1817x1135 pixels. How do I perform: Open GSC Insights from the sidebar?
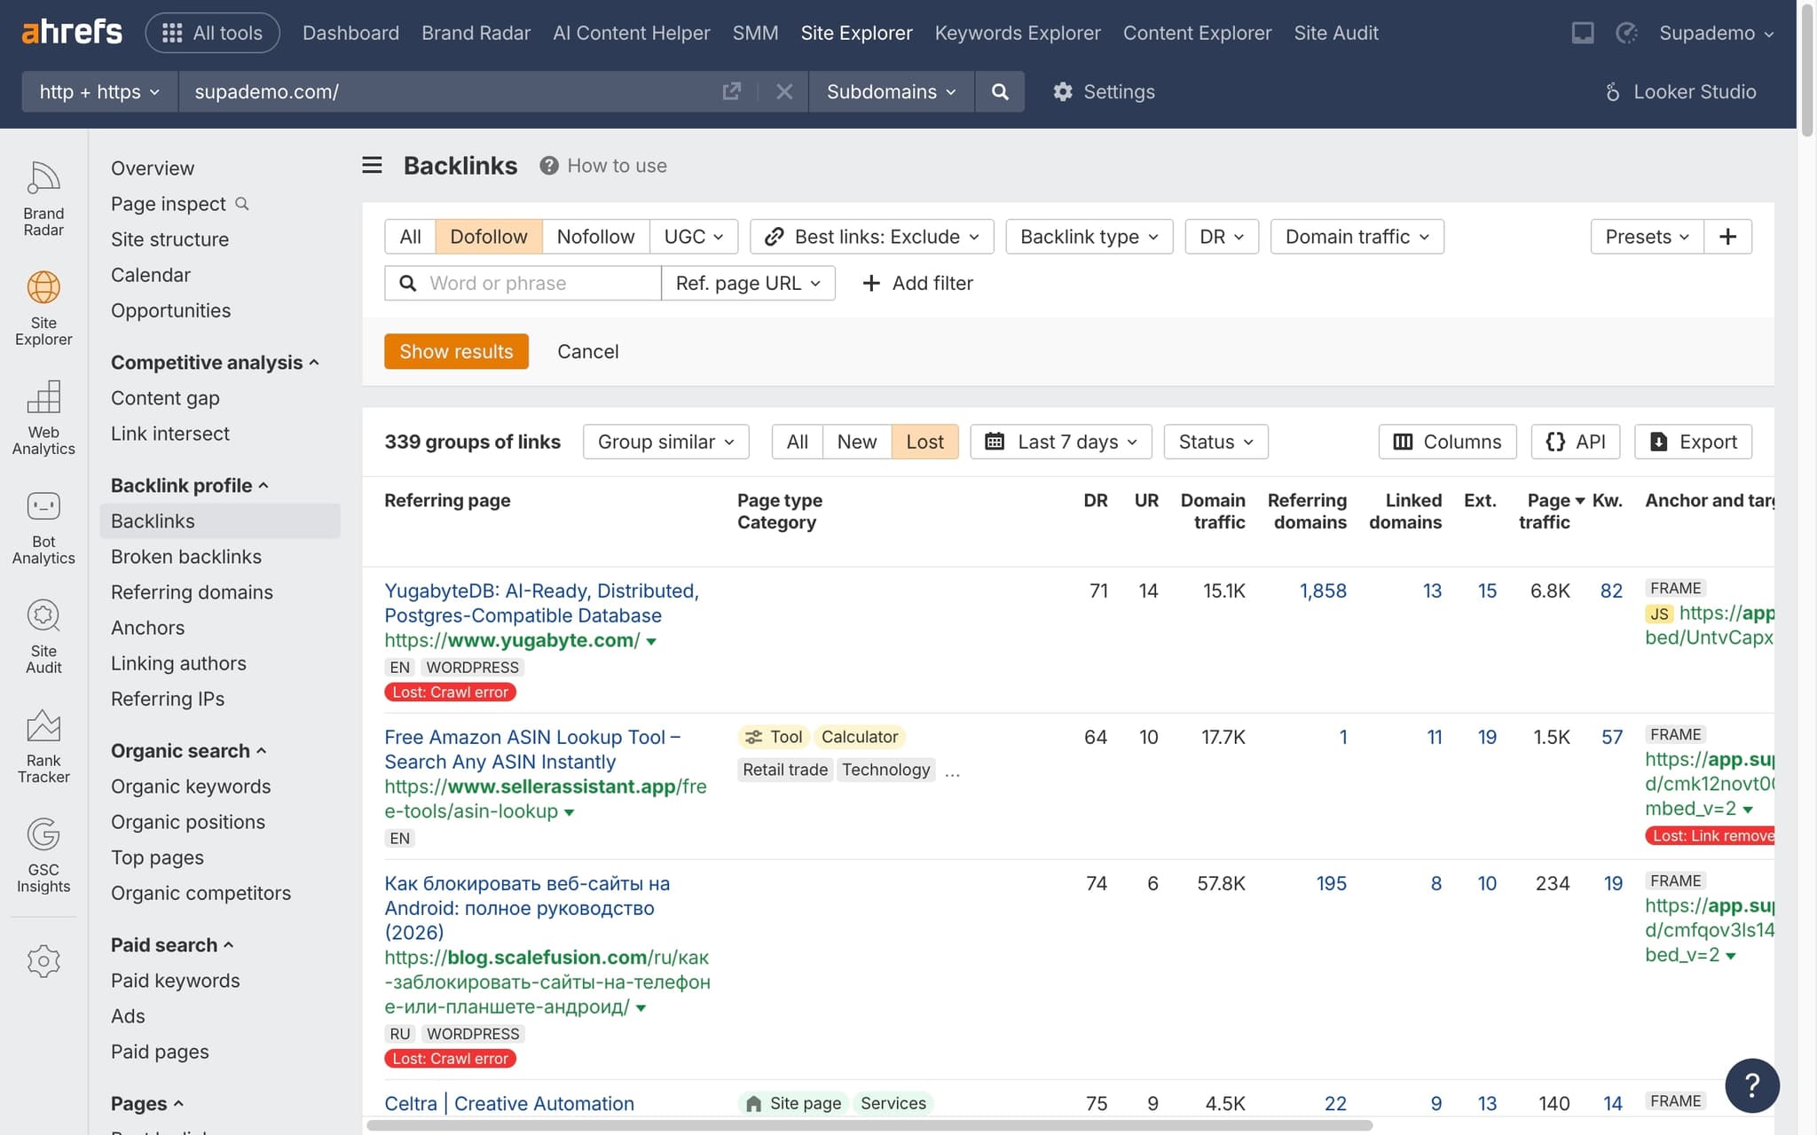pos(43,854)
